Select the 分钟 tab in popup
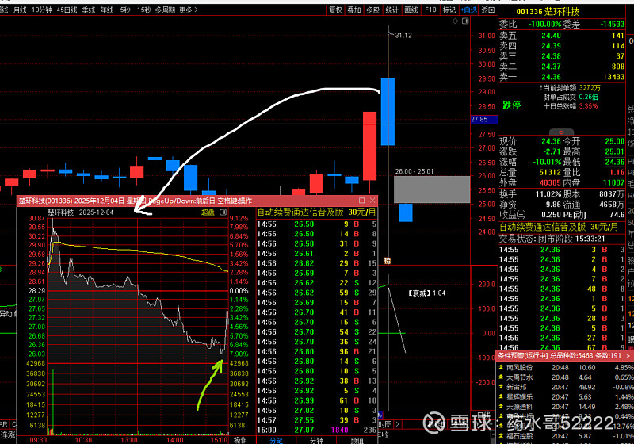Viewport: 634px width, 444px height. click(x=316, y=440)
